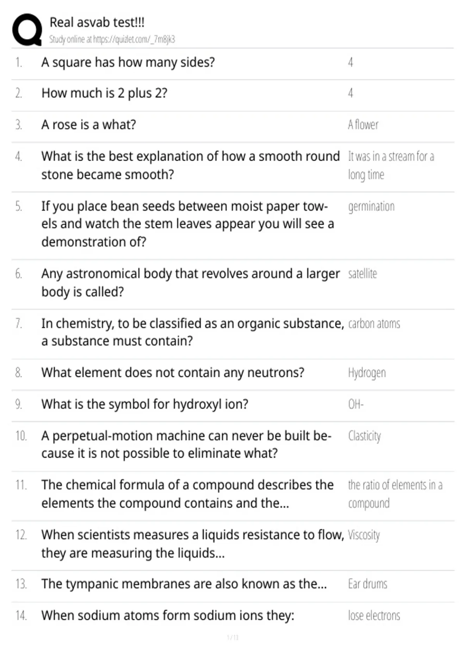Click the answer 'It was in a stream for a long time'

pos(391,166)
